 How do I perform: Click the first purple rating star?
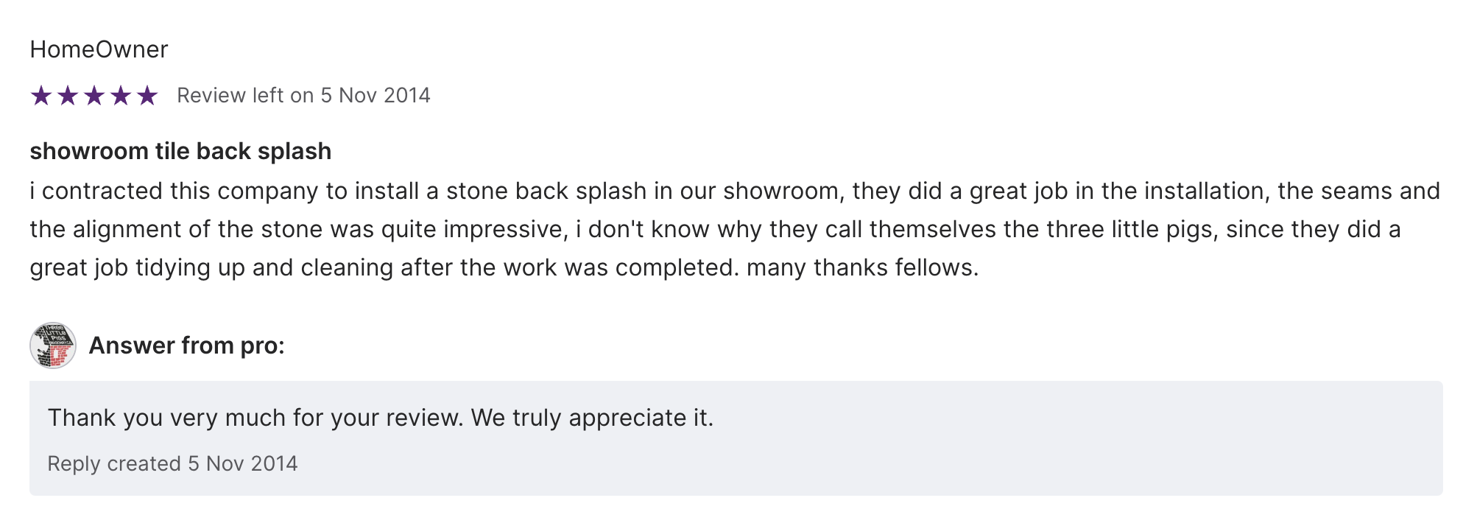click(x=41, y=96)
